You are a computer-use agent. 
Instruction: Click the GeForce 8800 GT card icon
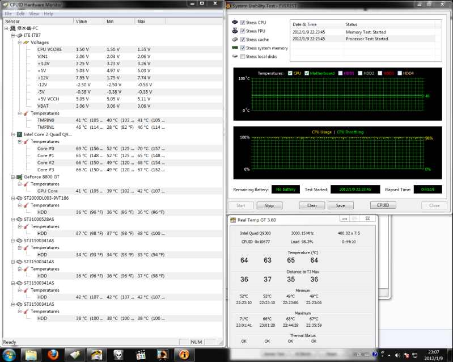click(x=20, y=177)
